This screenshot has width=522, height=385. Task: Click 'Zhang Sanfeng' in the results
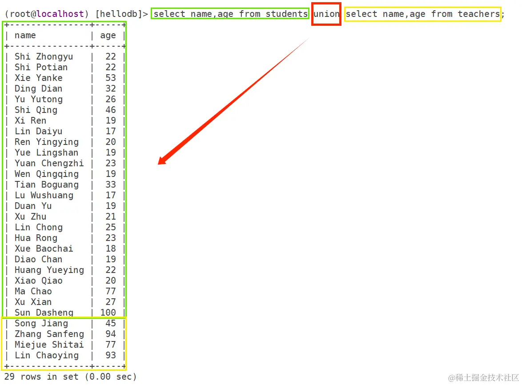pos(49,334)
